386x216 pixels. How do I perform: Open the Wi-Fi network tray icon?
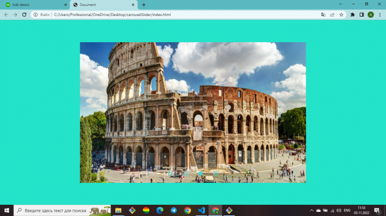332,210
